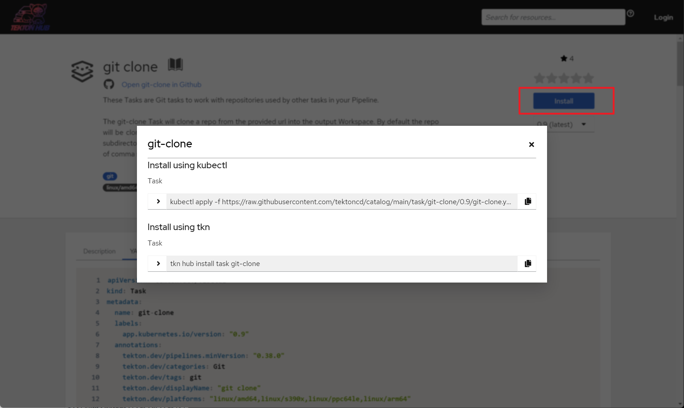684x408 pixels.
Task: Switch to the Description tab
Action: (x=99, y=251)
